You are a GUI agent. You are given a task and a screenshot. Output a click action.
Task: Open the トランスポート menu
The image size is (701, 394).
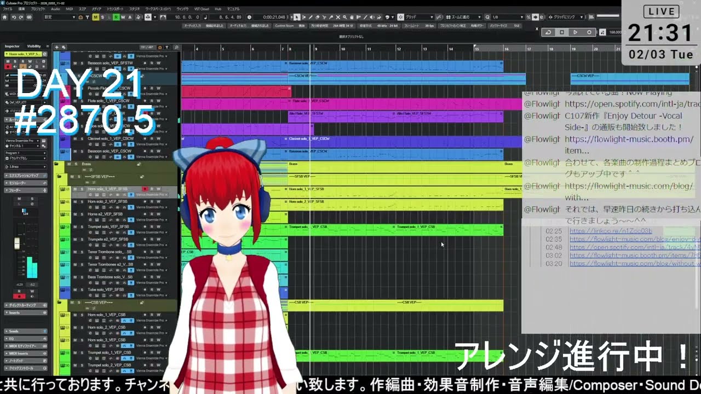pyautogui.click(x=115, y=9)
